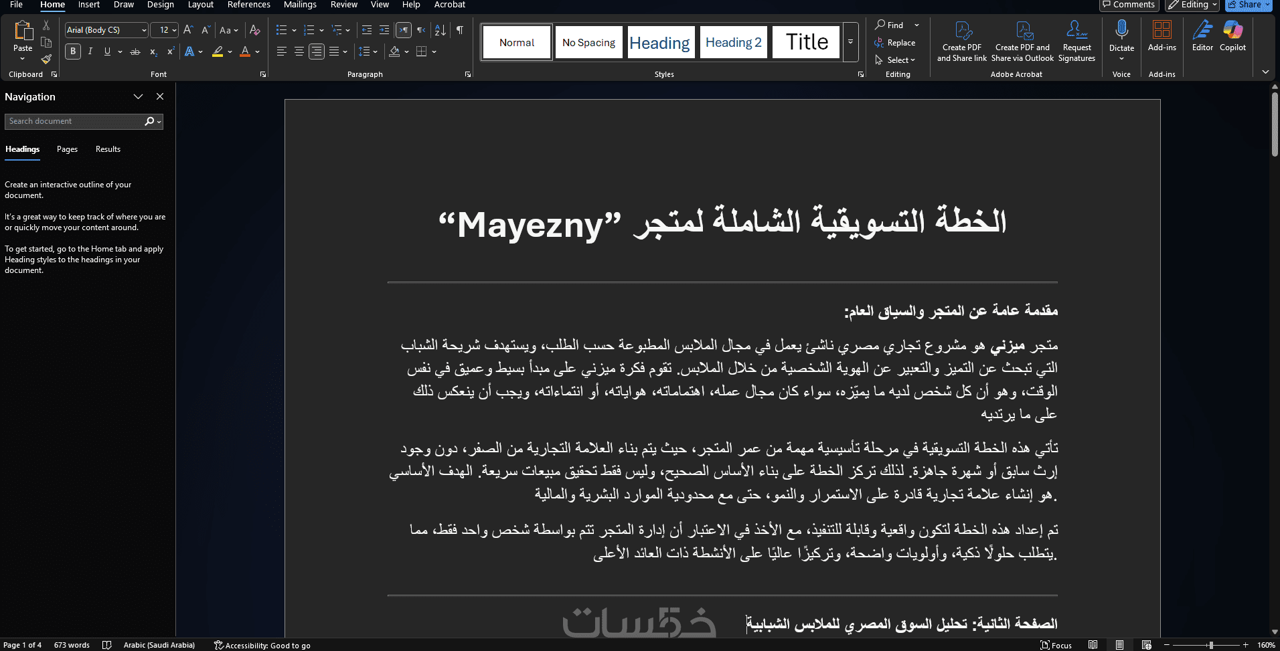Switch to Web Layout view icon
1280x651 pixels.
(x=1147, y=645)
